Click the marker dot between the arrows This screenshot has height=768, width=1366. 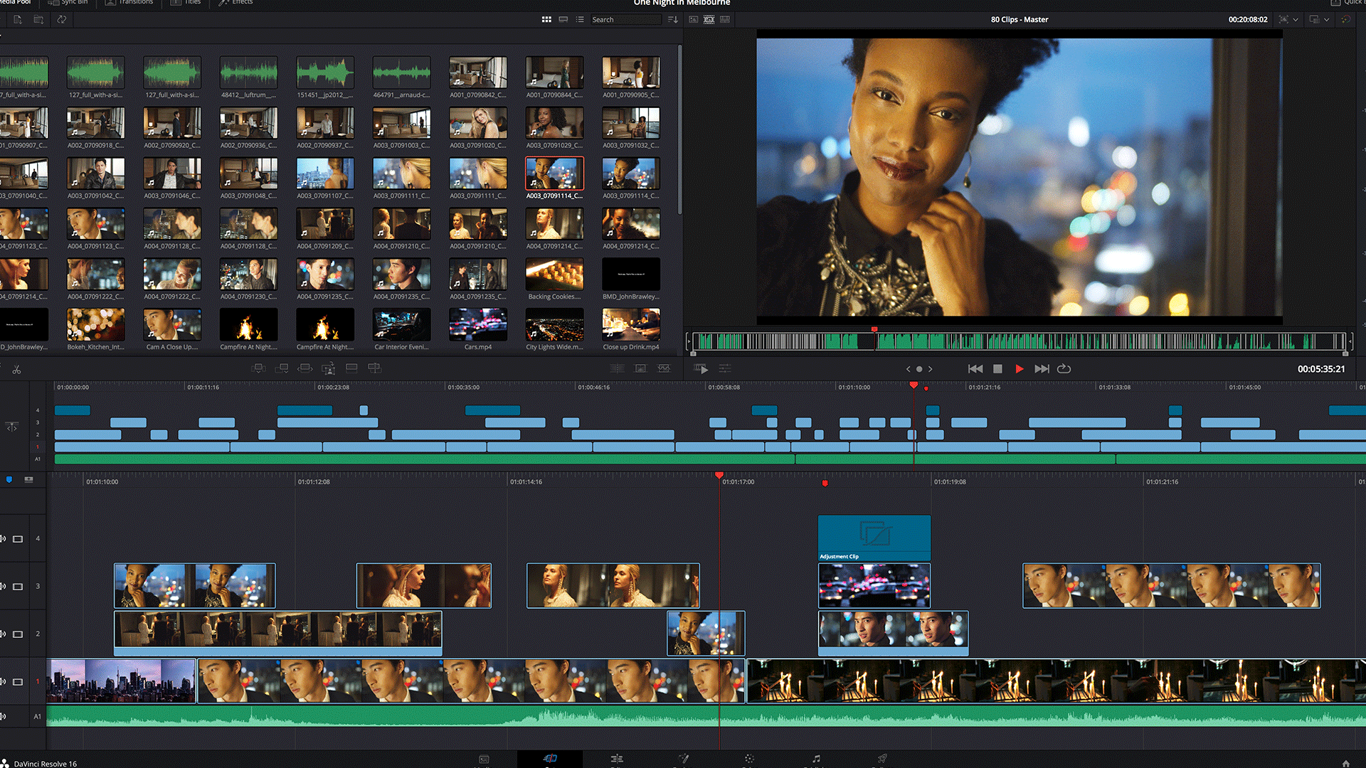[919, 369]
